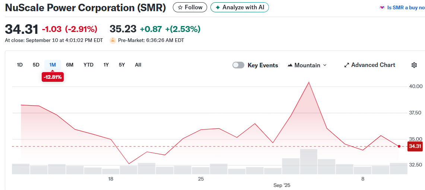
Task: Show All time range
Action: coord(138,65)
